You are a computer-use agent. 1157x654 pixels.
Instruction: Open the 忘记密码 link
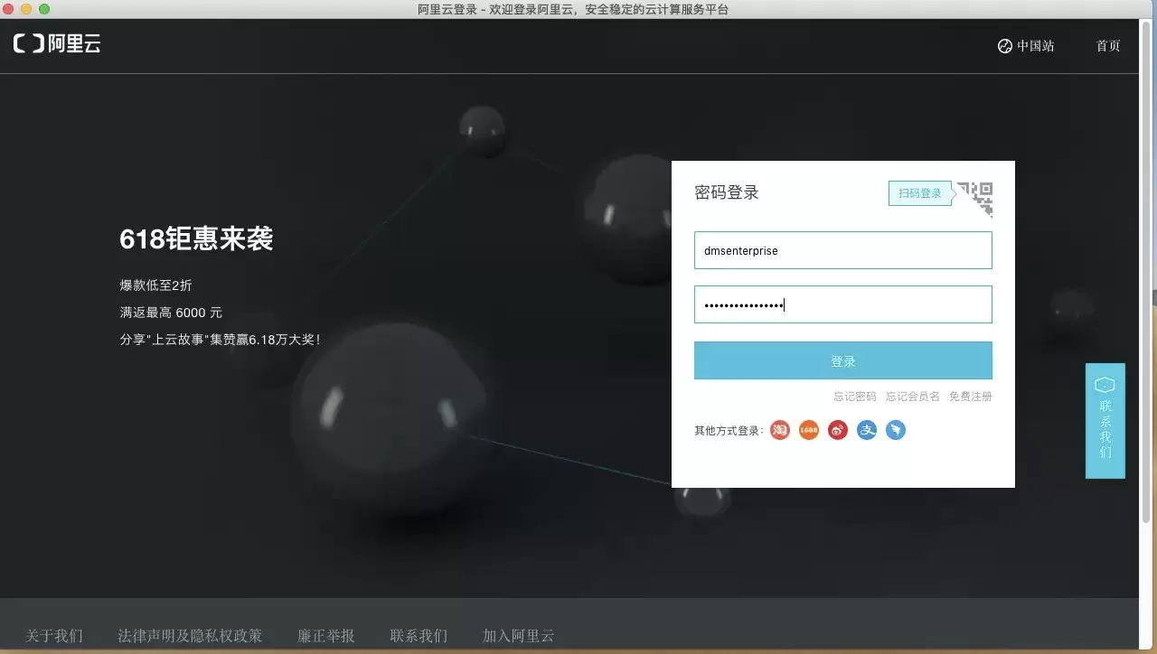coord(855,397)
